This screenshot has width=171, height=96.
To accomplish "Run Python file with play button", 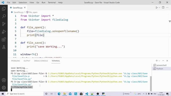I will pos(157,7).
